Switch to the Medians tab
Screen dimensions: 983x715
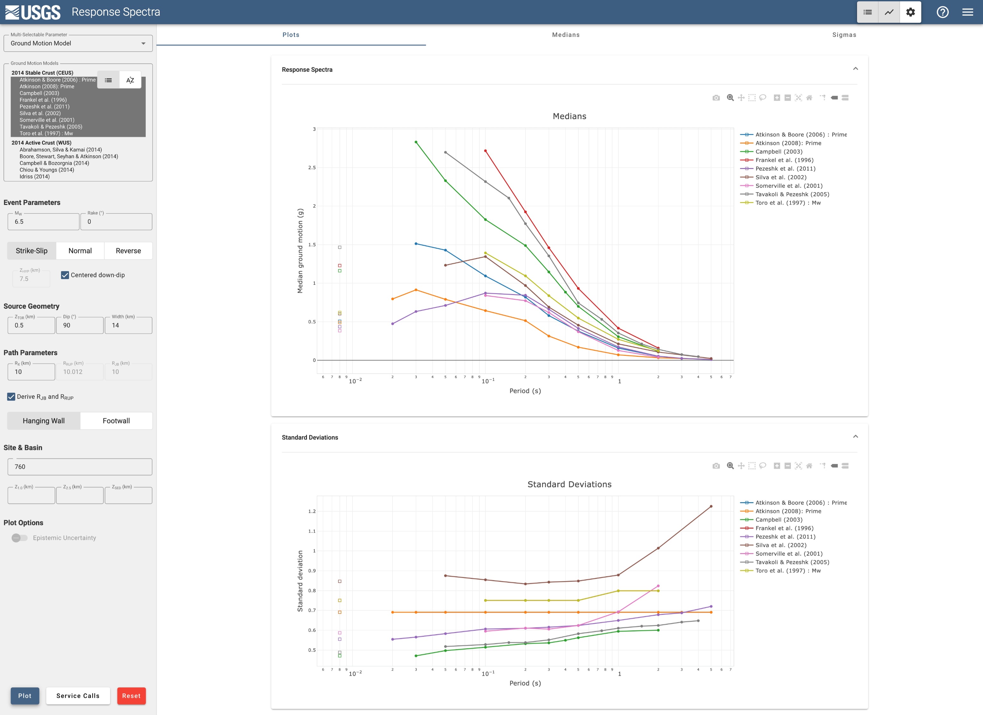(566, 35)
